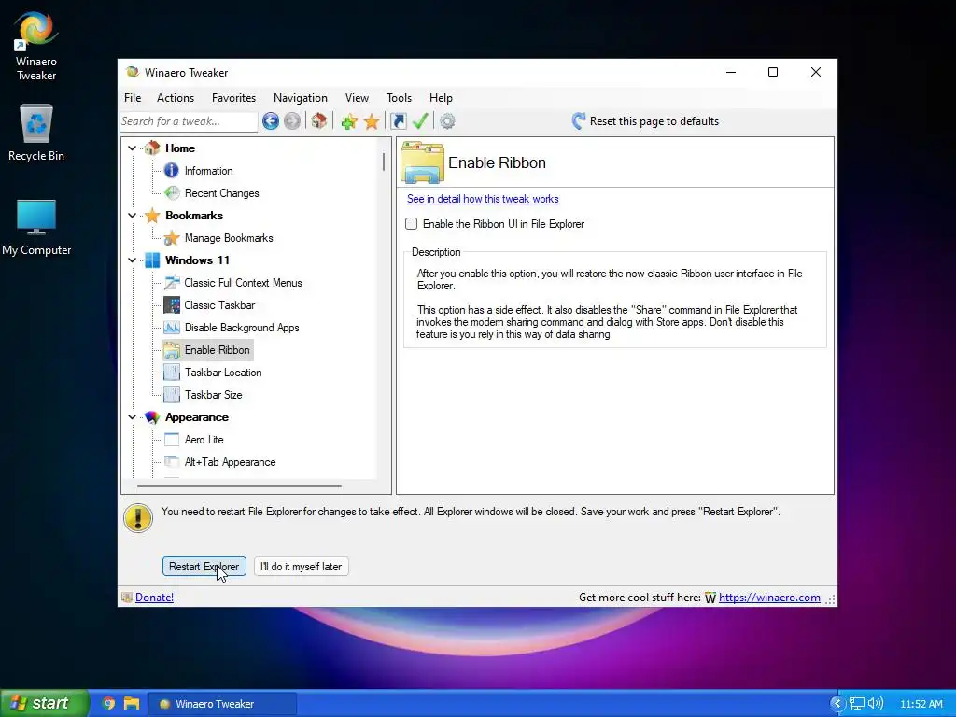Viewport: 956px width, 717px height.
Task: Click the Alt+Tab Appearance icon
Action: click(x=172, y=462)
